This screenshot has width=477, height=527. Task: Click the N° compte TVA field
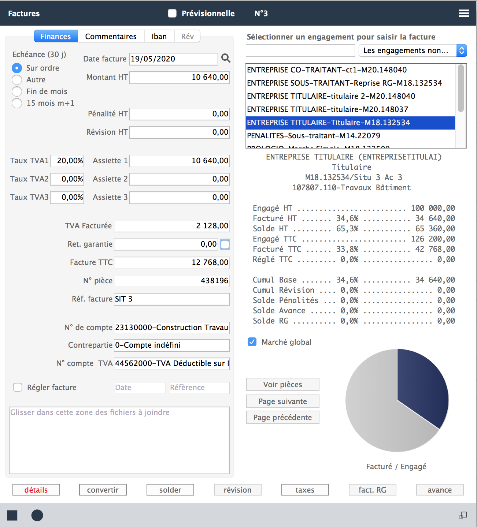(x=172, y=363)
